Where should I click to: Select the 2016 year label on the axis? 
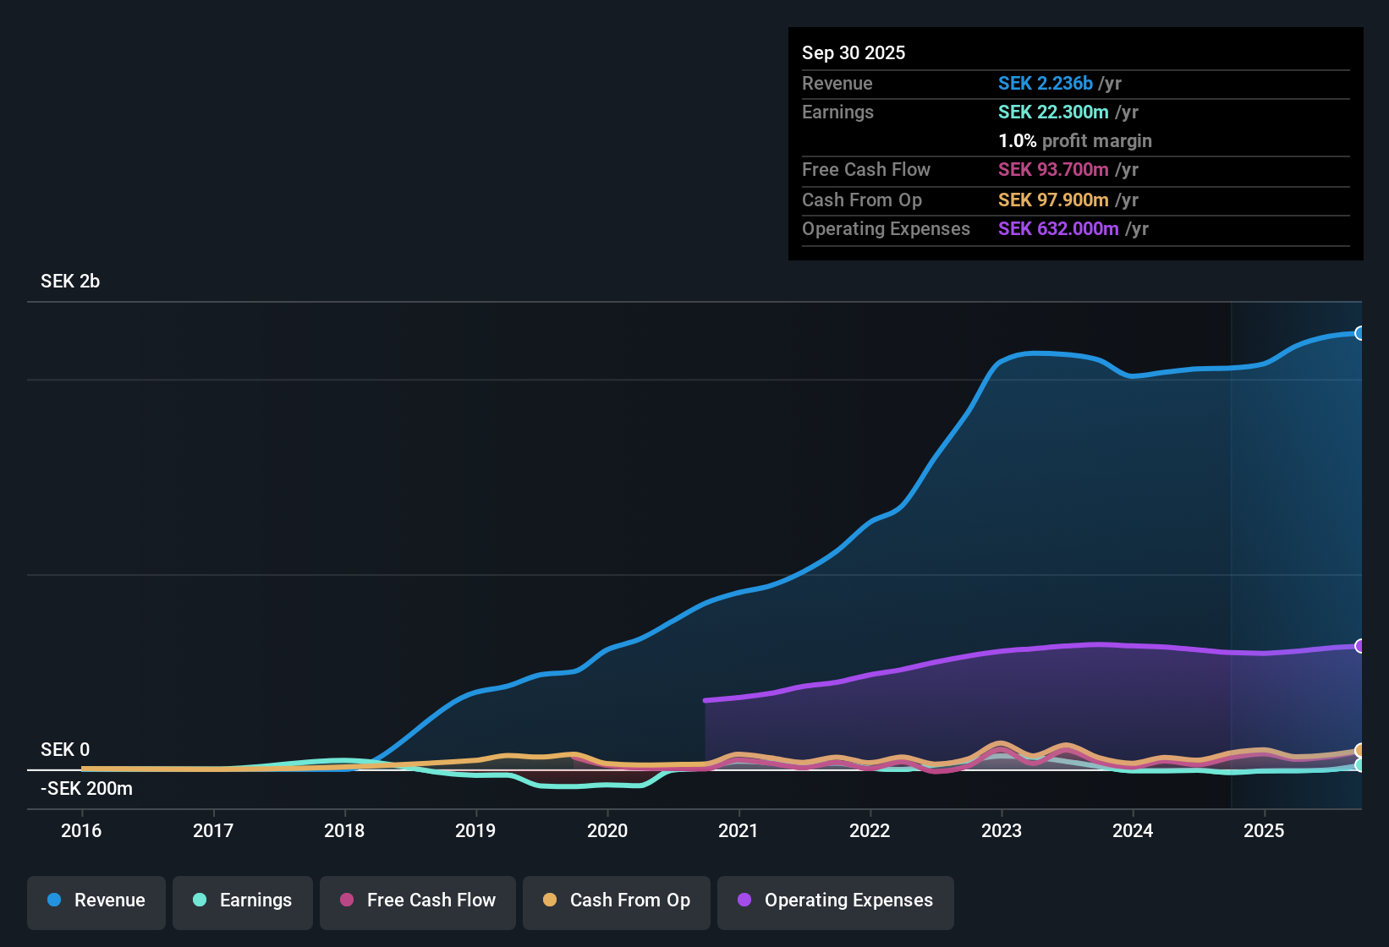(81, 831)
